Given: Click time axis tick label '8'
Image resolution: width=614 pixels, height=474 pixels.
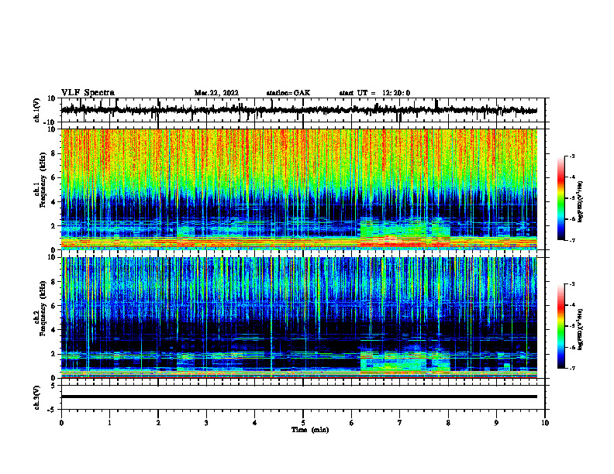Looking at the screenshot, I should (x=448, y=423).
